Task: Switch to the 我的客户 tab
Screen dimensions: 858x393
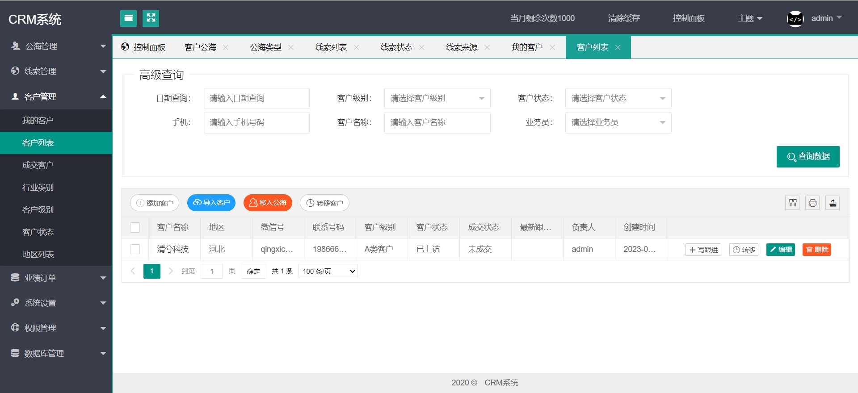Action: tap(527, 47)
